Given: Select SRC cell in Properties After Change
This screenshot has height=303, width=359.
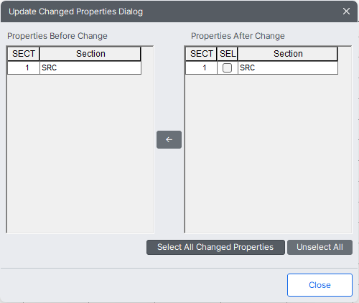Looking at the screenshot, I should point(288,67).
